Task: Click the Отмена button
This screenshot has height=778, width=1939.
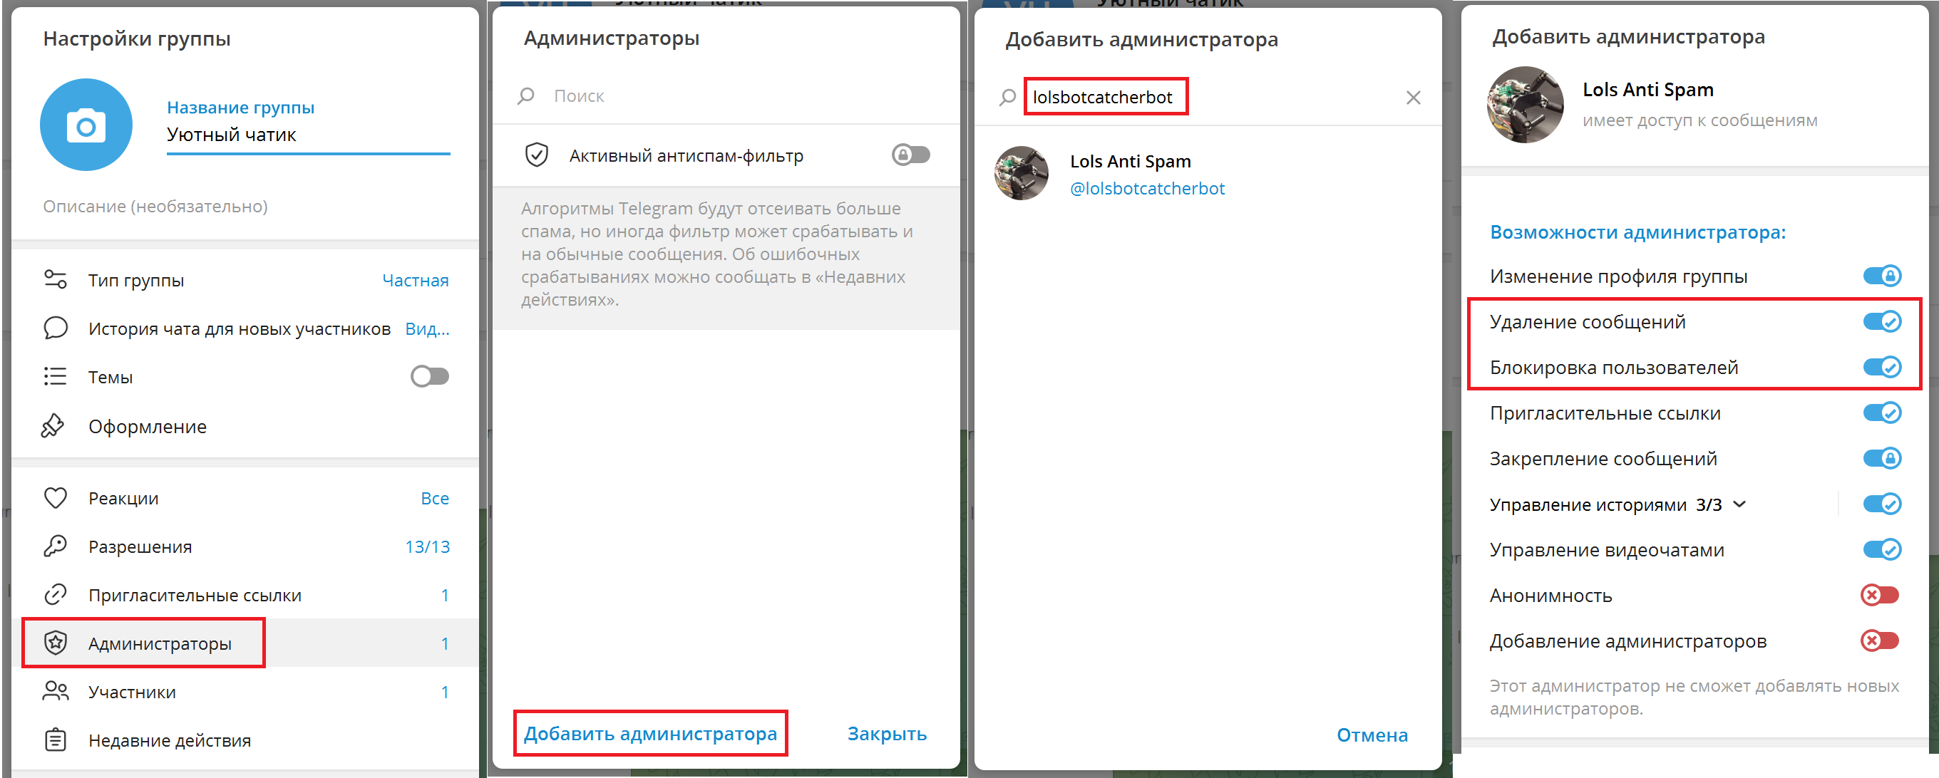Action: click(x=1372, y=735)
